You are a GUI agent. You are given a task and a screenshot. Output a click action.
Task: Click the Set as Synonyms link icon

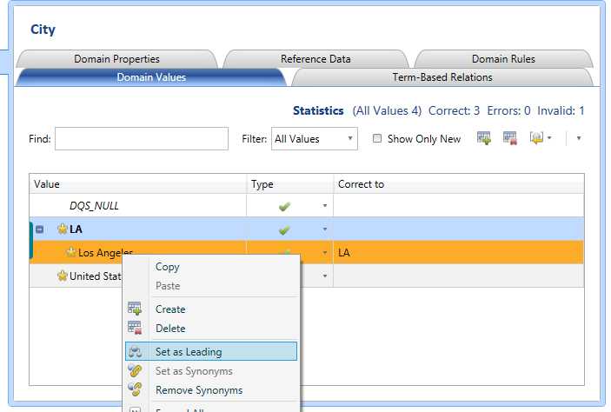[x=136, y=370]
